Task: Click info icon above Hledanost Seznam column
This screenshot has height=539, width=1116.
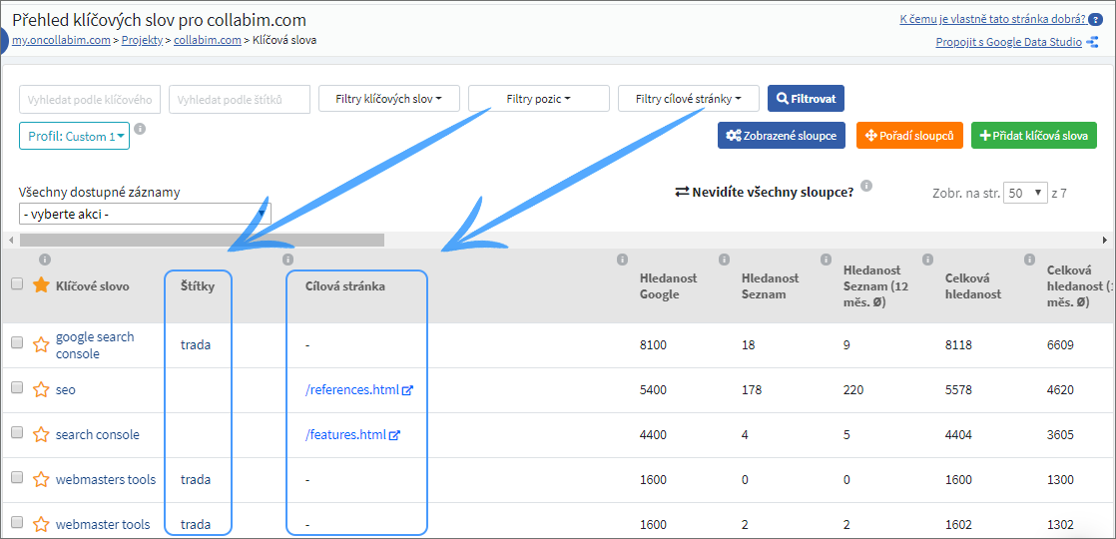Action: click(725, 260)
